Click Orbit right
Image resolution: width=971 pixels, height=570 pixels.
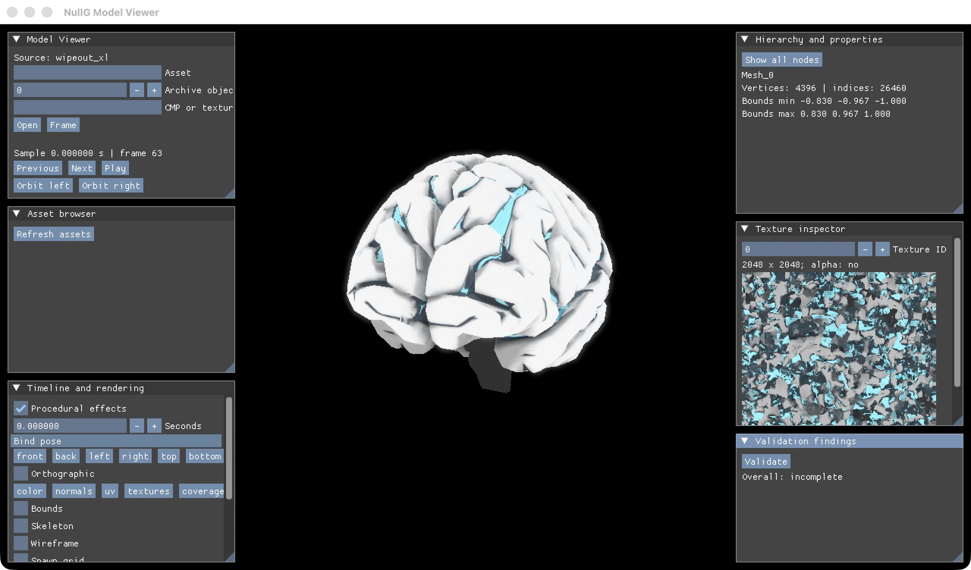coord(111,186)
